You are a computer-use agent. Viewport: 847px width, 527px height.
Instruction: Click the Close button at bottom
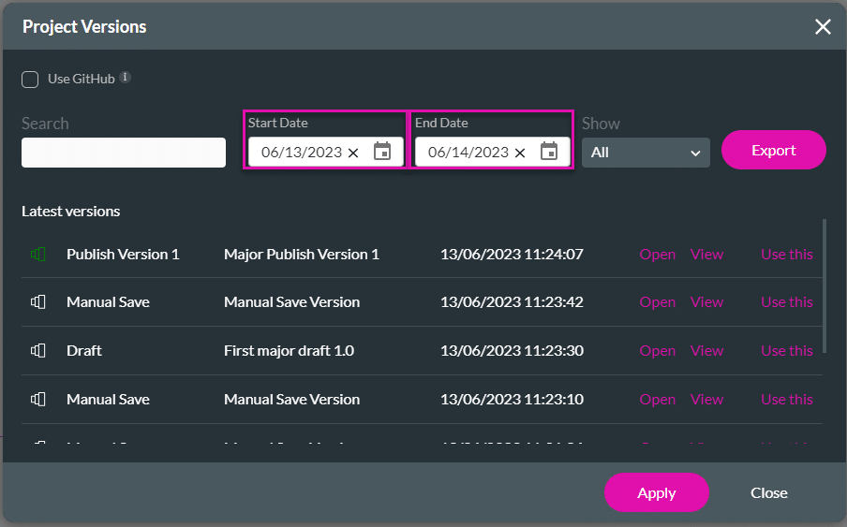click(x=768, y=492)
